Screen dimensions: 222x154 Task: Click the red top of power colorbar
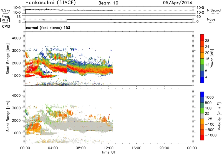[202, 37]
